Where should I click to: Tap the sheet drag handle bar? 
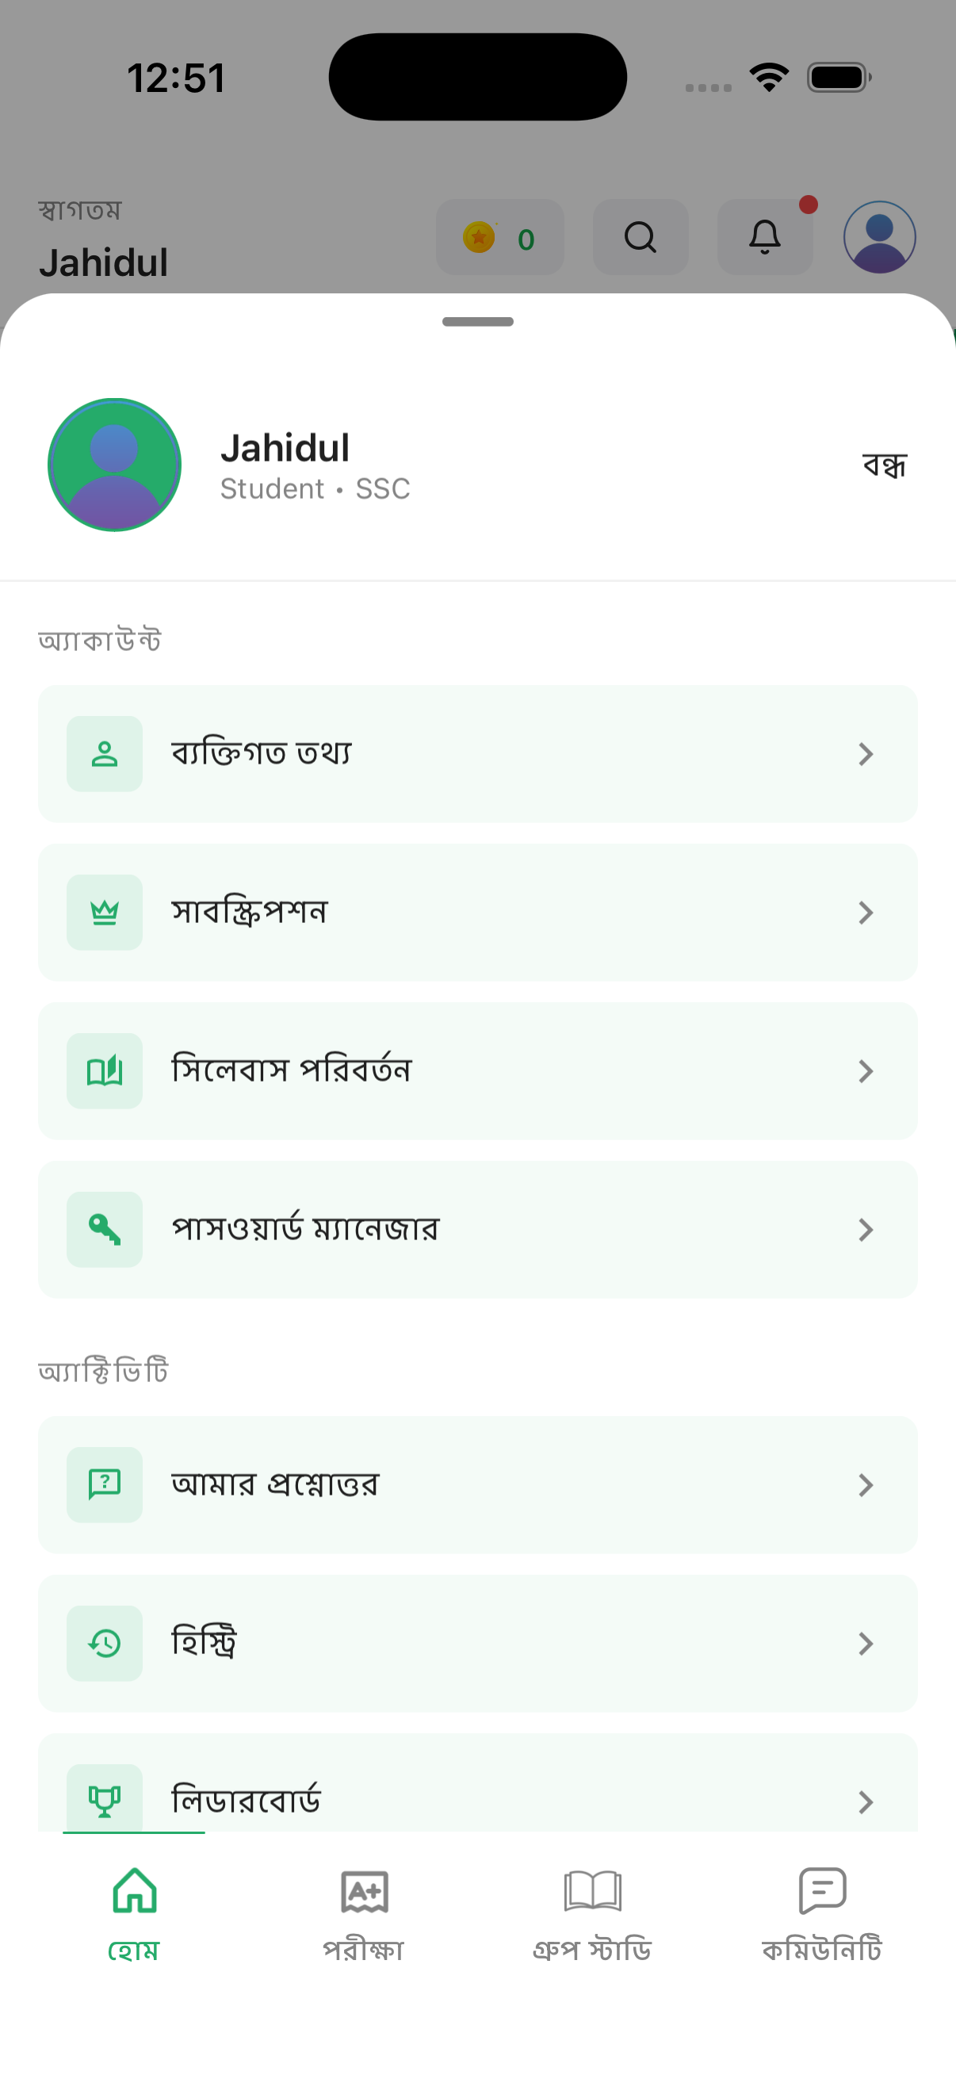477,322
